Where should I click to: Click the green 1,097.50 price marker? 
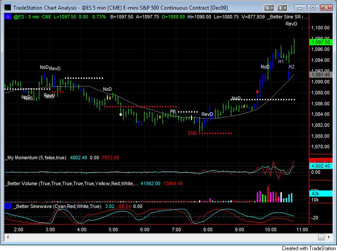pyautogui.click(x=321, y=42)
